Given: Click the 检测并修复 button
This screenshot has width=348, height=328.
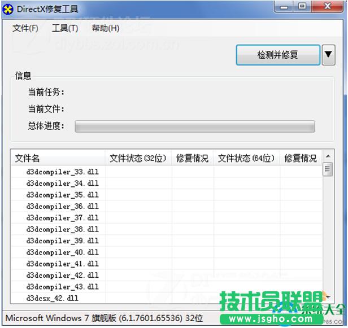Looking at the screenshot, I should coord(277,55).
